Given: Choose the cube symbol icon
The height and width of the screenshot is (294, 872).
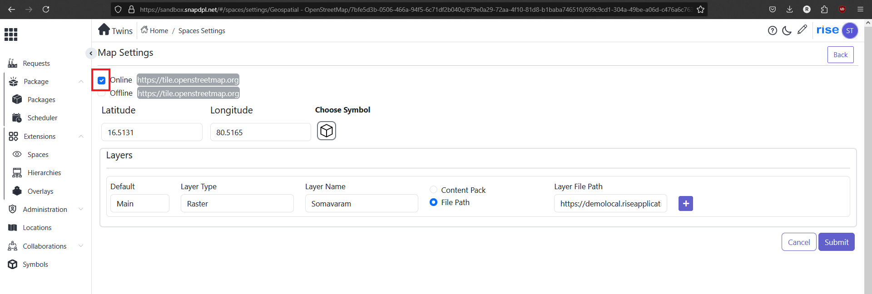Looking at the screenshot, I should pyautogui.click(x=327, y=131).
